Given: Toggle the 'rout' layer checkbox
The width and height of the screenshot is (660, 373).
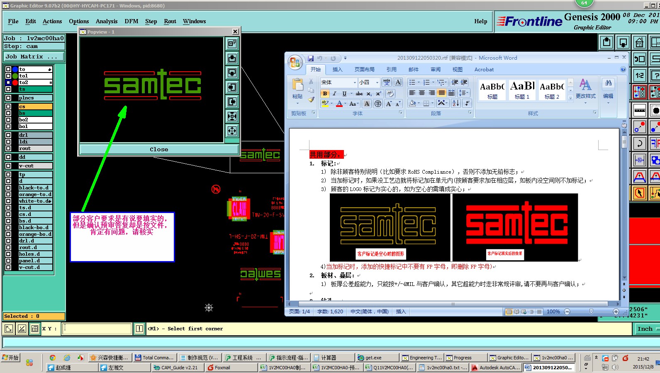Looking at the screenshot, I should (8, 148).
